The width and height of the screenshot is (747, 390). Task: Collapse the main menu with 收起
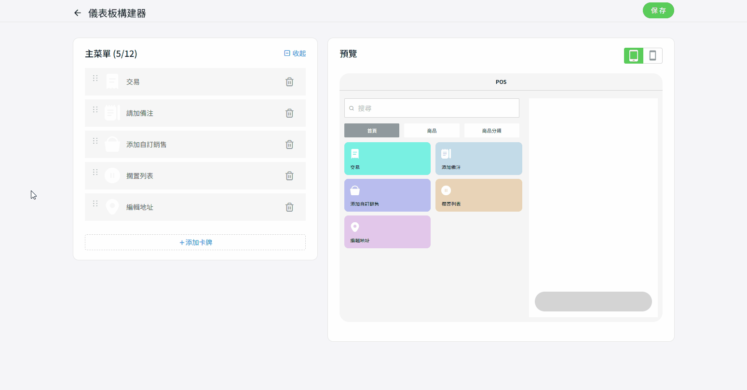click(x=295, y=54)
